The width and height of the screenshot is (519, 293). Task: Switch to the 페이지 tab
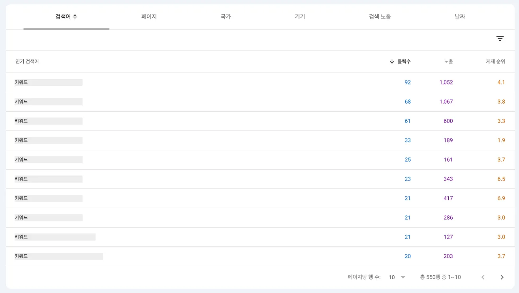(x=149, y=17)
